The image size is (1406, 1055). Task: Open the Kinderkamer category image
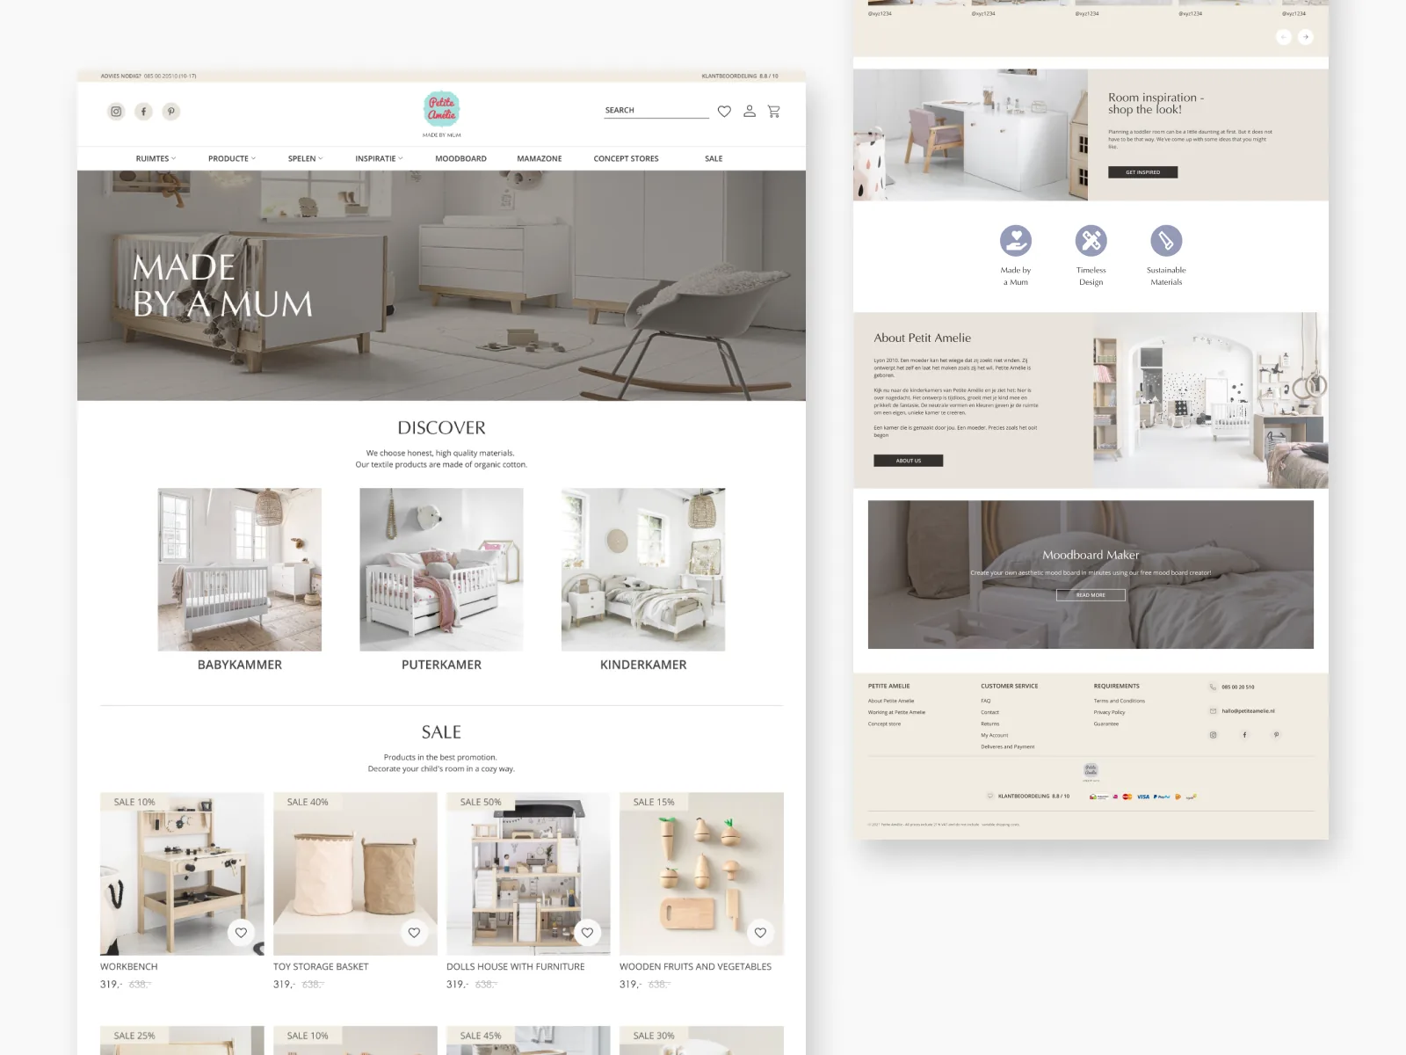tap(643, 570)
